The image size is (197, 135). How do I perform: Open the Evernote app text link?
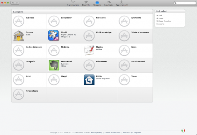coord(65,64)
